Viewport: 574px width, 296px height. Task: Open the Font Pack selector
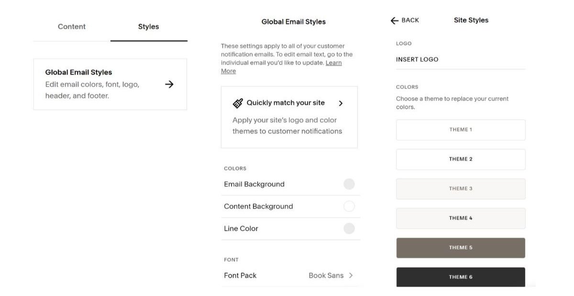coord(290,275)
